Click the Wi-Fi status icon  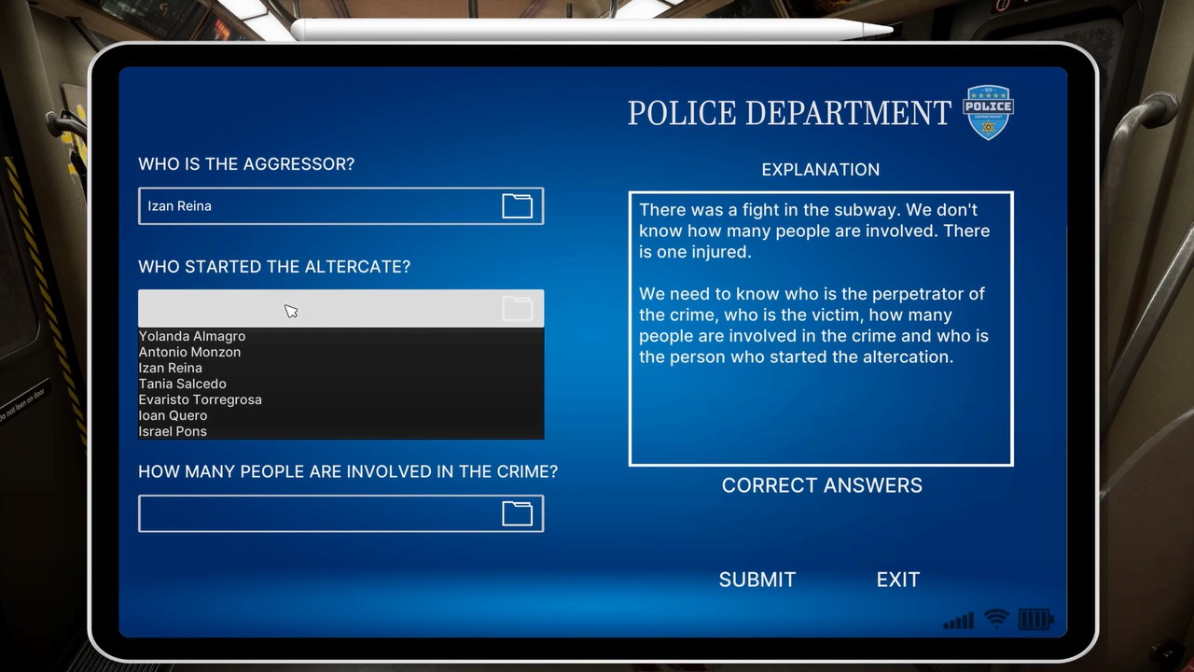(994, 619)
